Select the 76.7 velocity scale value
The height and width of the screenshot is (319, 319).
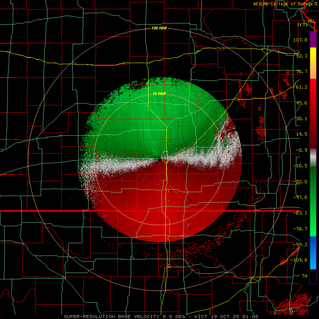[302, 71]
